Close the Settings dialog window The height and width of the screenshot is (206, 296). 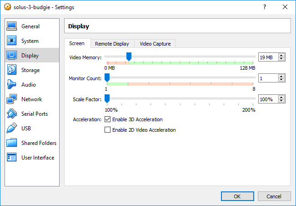(x=285, y=7)
